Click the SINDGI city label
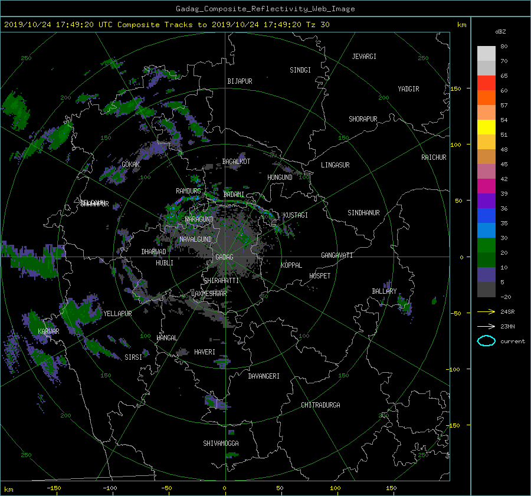Viewport: 531px width, 496px height. pyautogui.click(x=300, y=70)
